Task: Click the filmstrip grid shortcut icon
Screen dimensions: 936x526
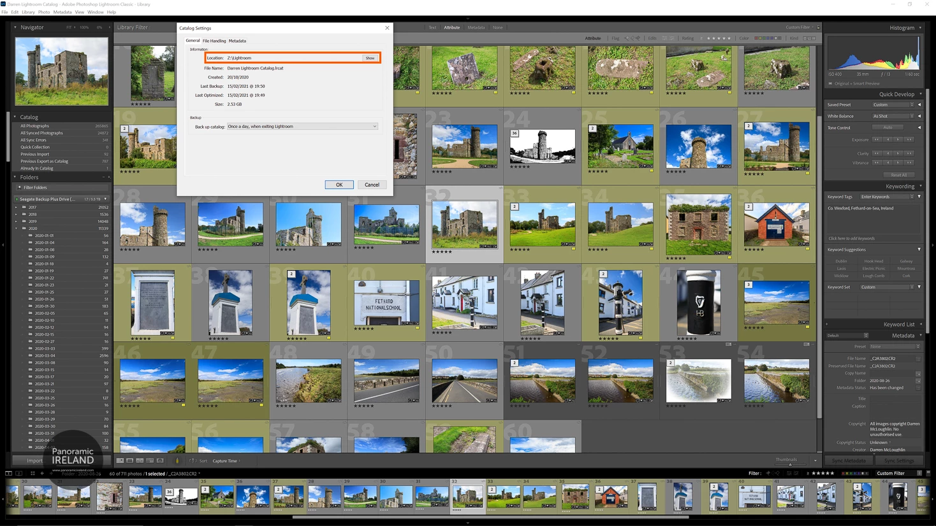Action: [x=33, y=473]
